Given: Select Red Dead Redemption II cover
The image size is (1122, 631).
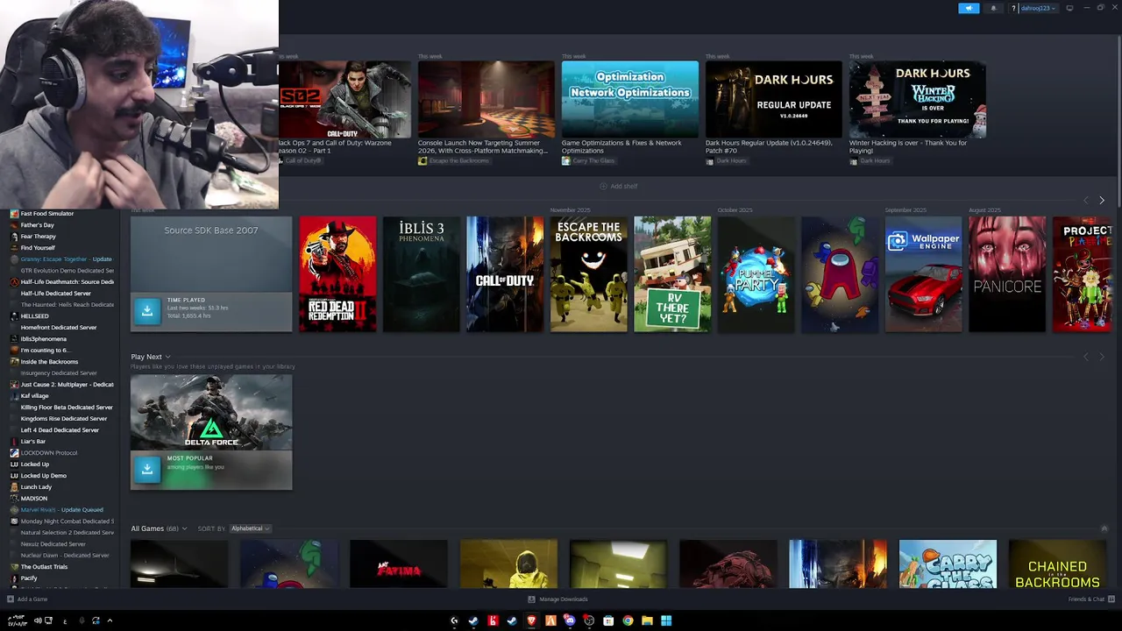Looking at the screenshot, I should tap(337, 274).
